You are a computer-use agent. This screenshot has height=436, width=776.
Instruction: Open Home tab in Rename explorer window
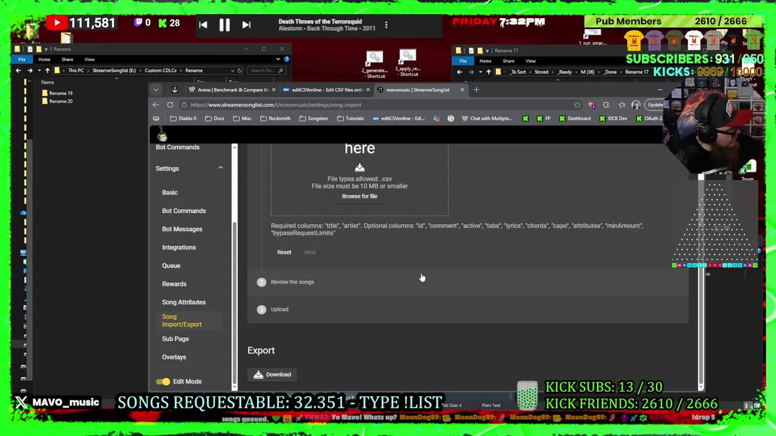44,59
